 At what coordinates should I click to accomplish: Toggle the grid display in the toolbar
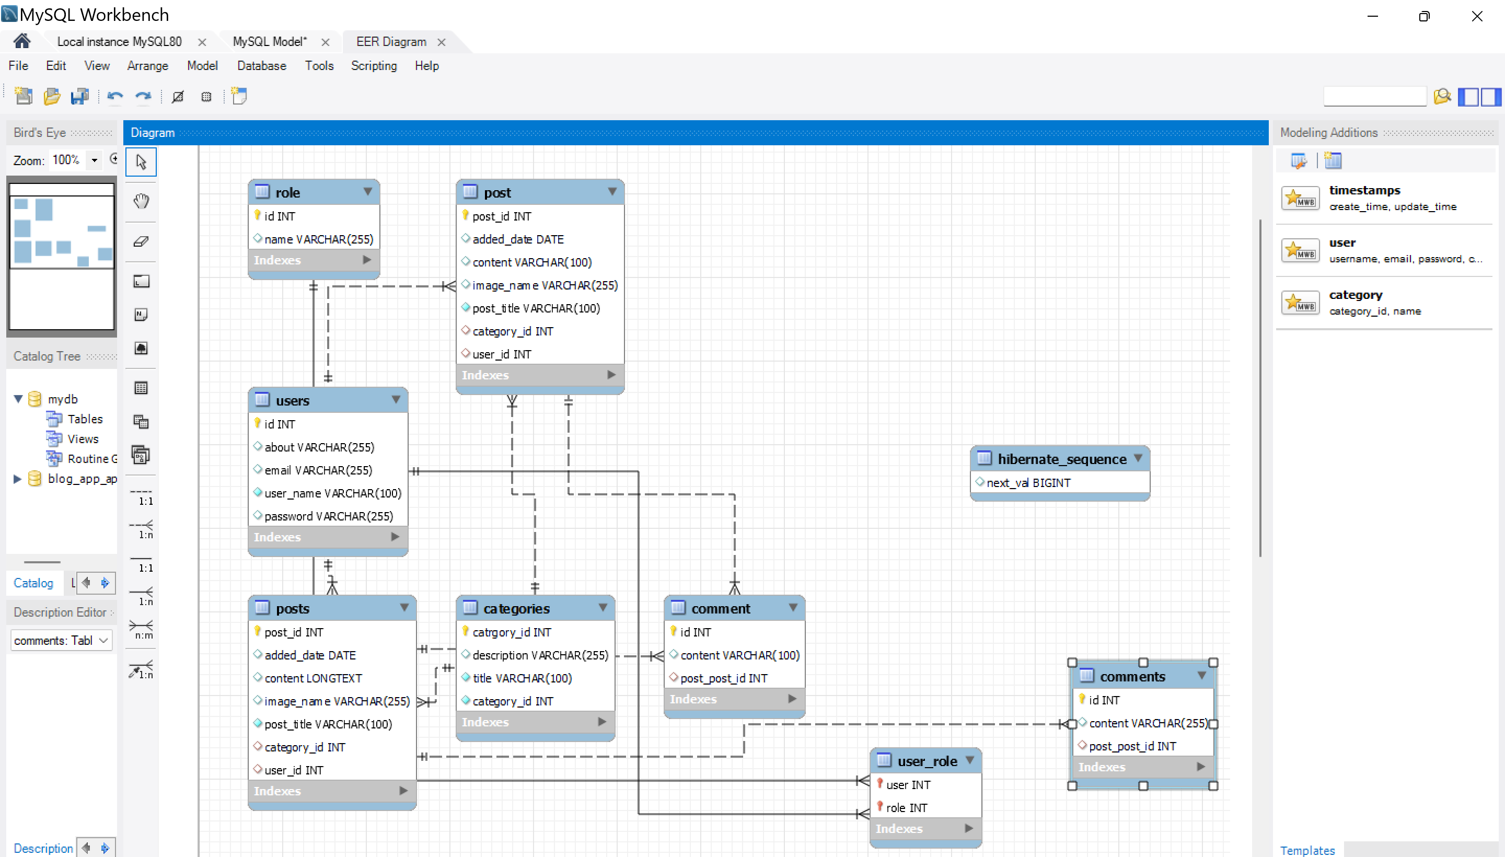tap(206, 96)
